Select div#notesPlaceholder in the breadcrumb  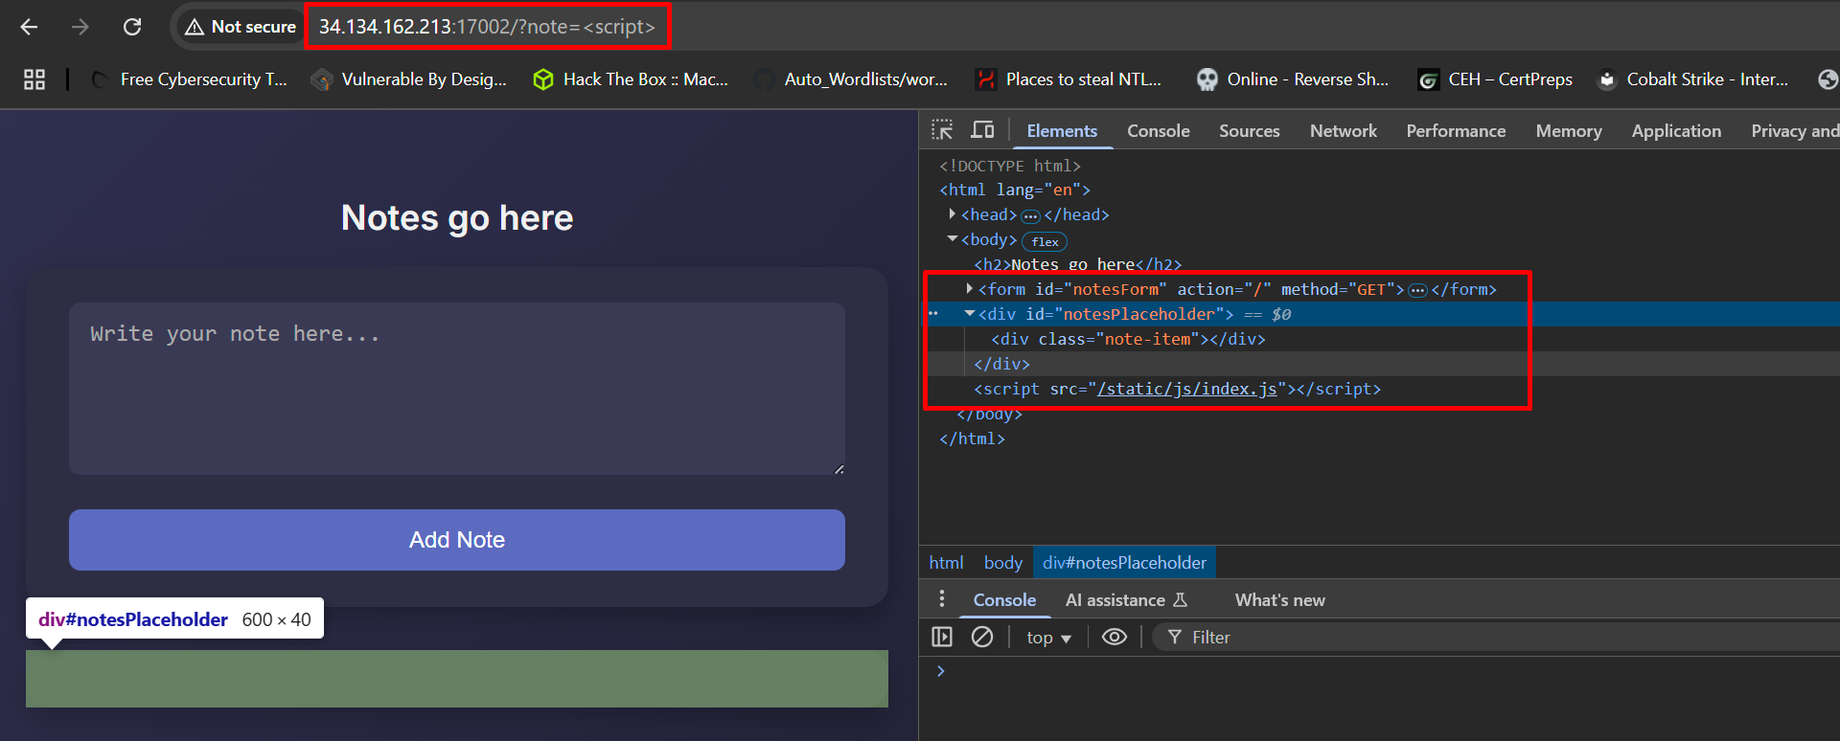[1124, 563]
